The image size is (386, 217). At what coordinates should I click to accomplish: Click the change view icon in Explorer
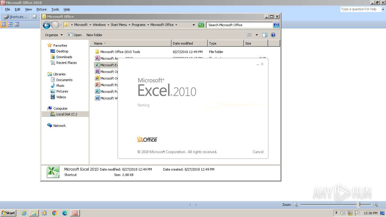point(249,35)
